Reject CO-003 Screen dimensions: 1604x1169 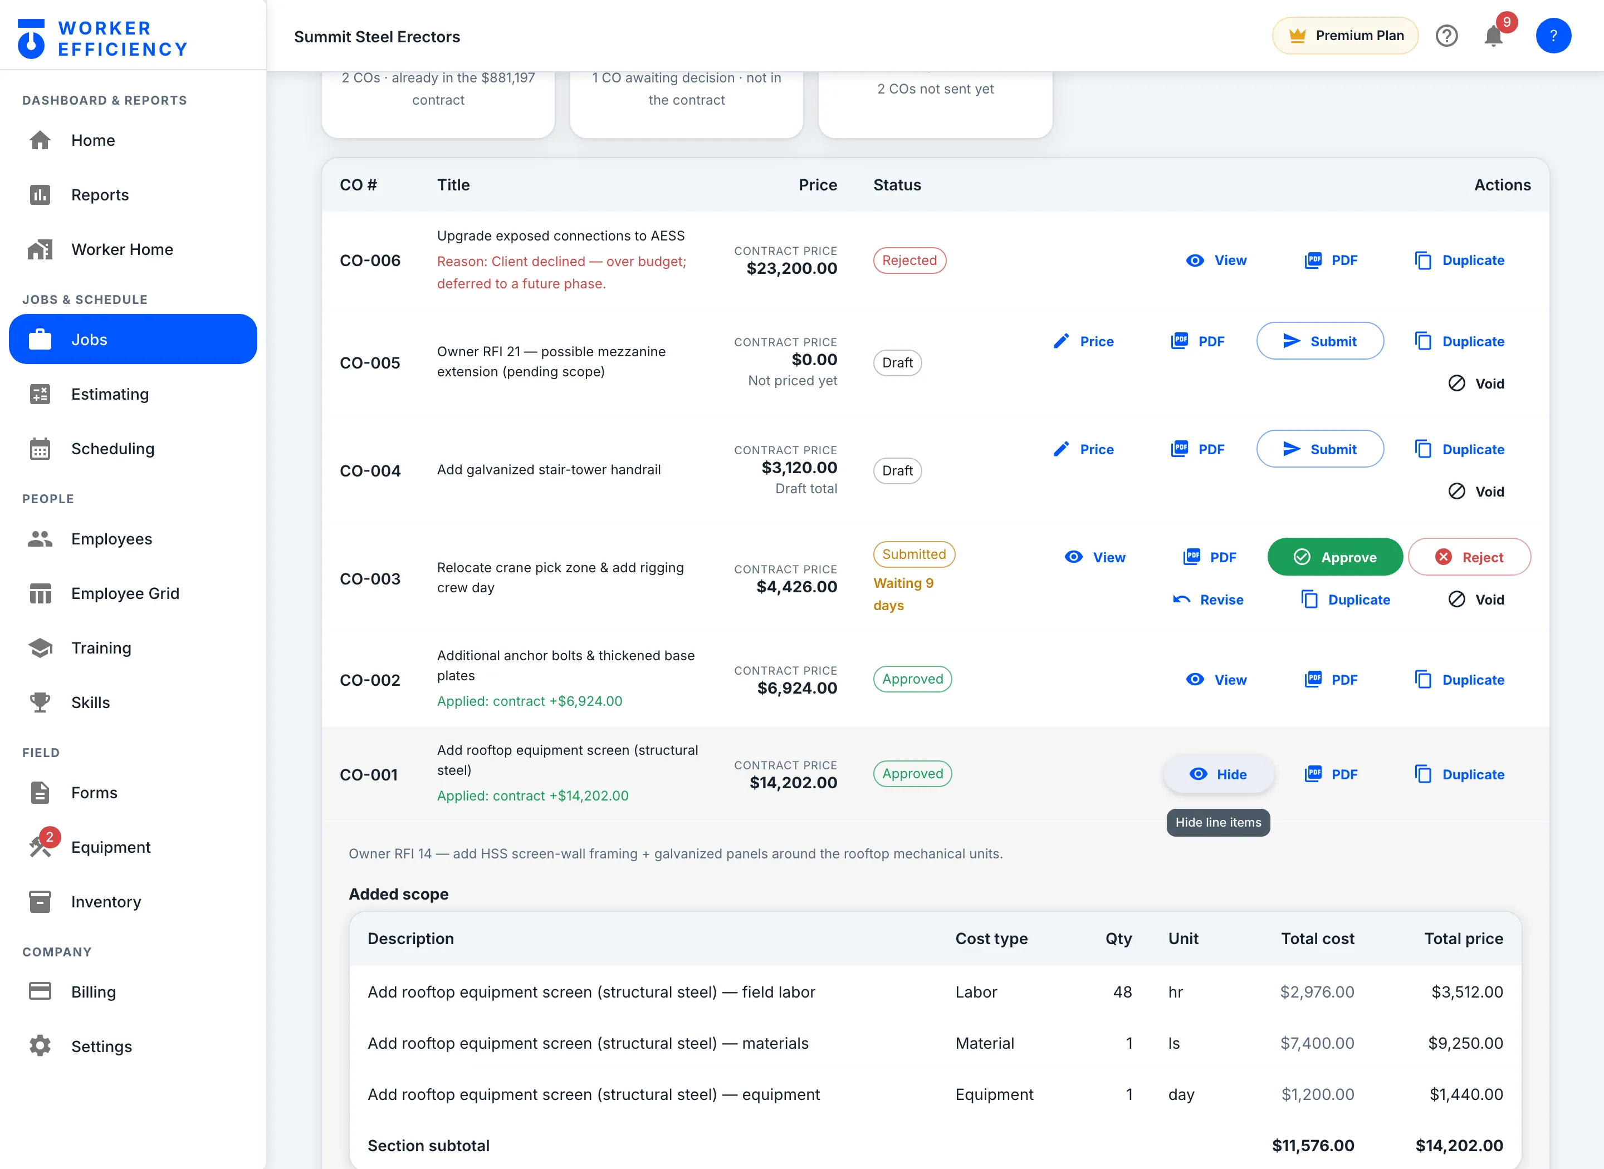click(x=1470, y=558)
